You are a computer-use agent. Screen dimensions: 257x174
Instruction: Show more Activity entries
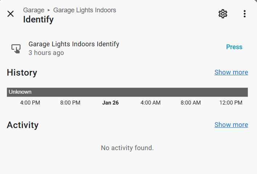[x=231, y=125]
